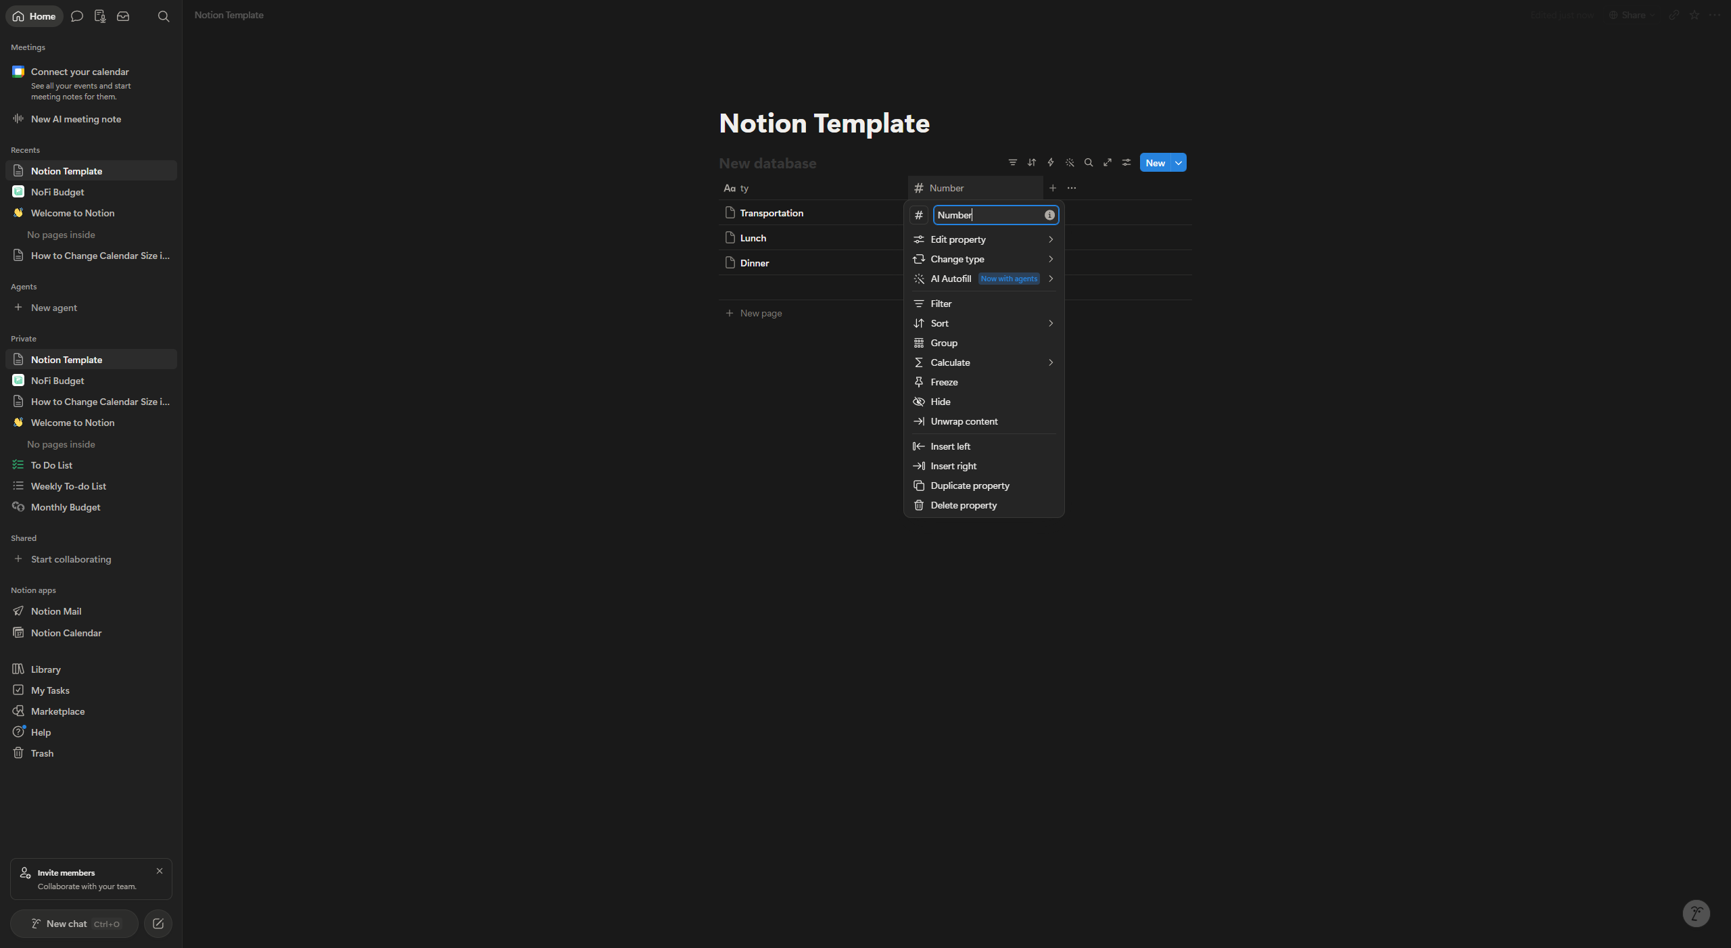
Task: Open the Trash in sidebar
Action: 91,753
